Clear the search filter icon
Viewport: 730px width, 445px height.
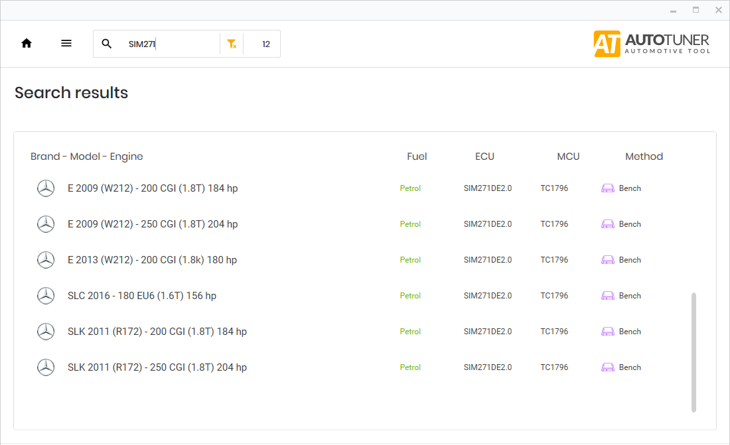point(232,44)
